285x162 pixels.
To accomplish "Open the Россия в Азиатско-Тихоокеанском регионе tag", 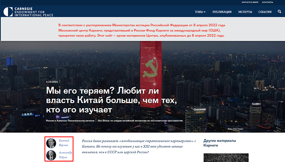I will (x=70, y=120).
